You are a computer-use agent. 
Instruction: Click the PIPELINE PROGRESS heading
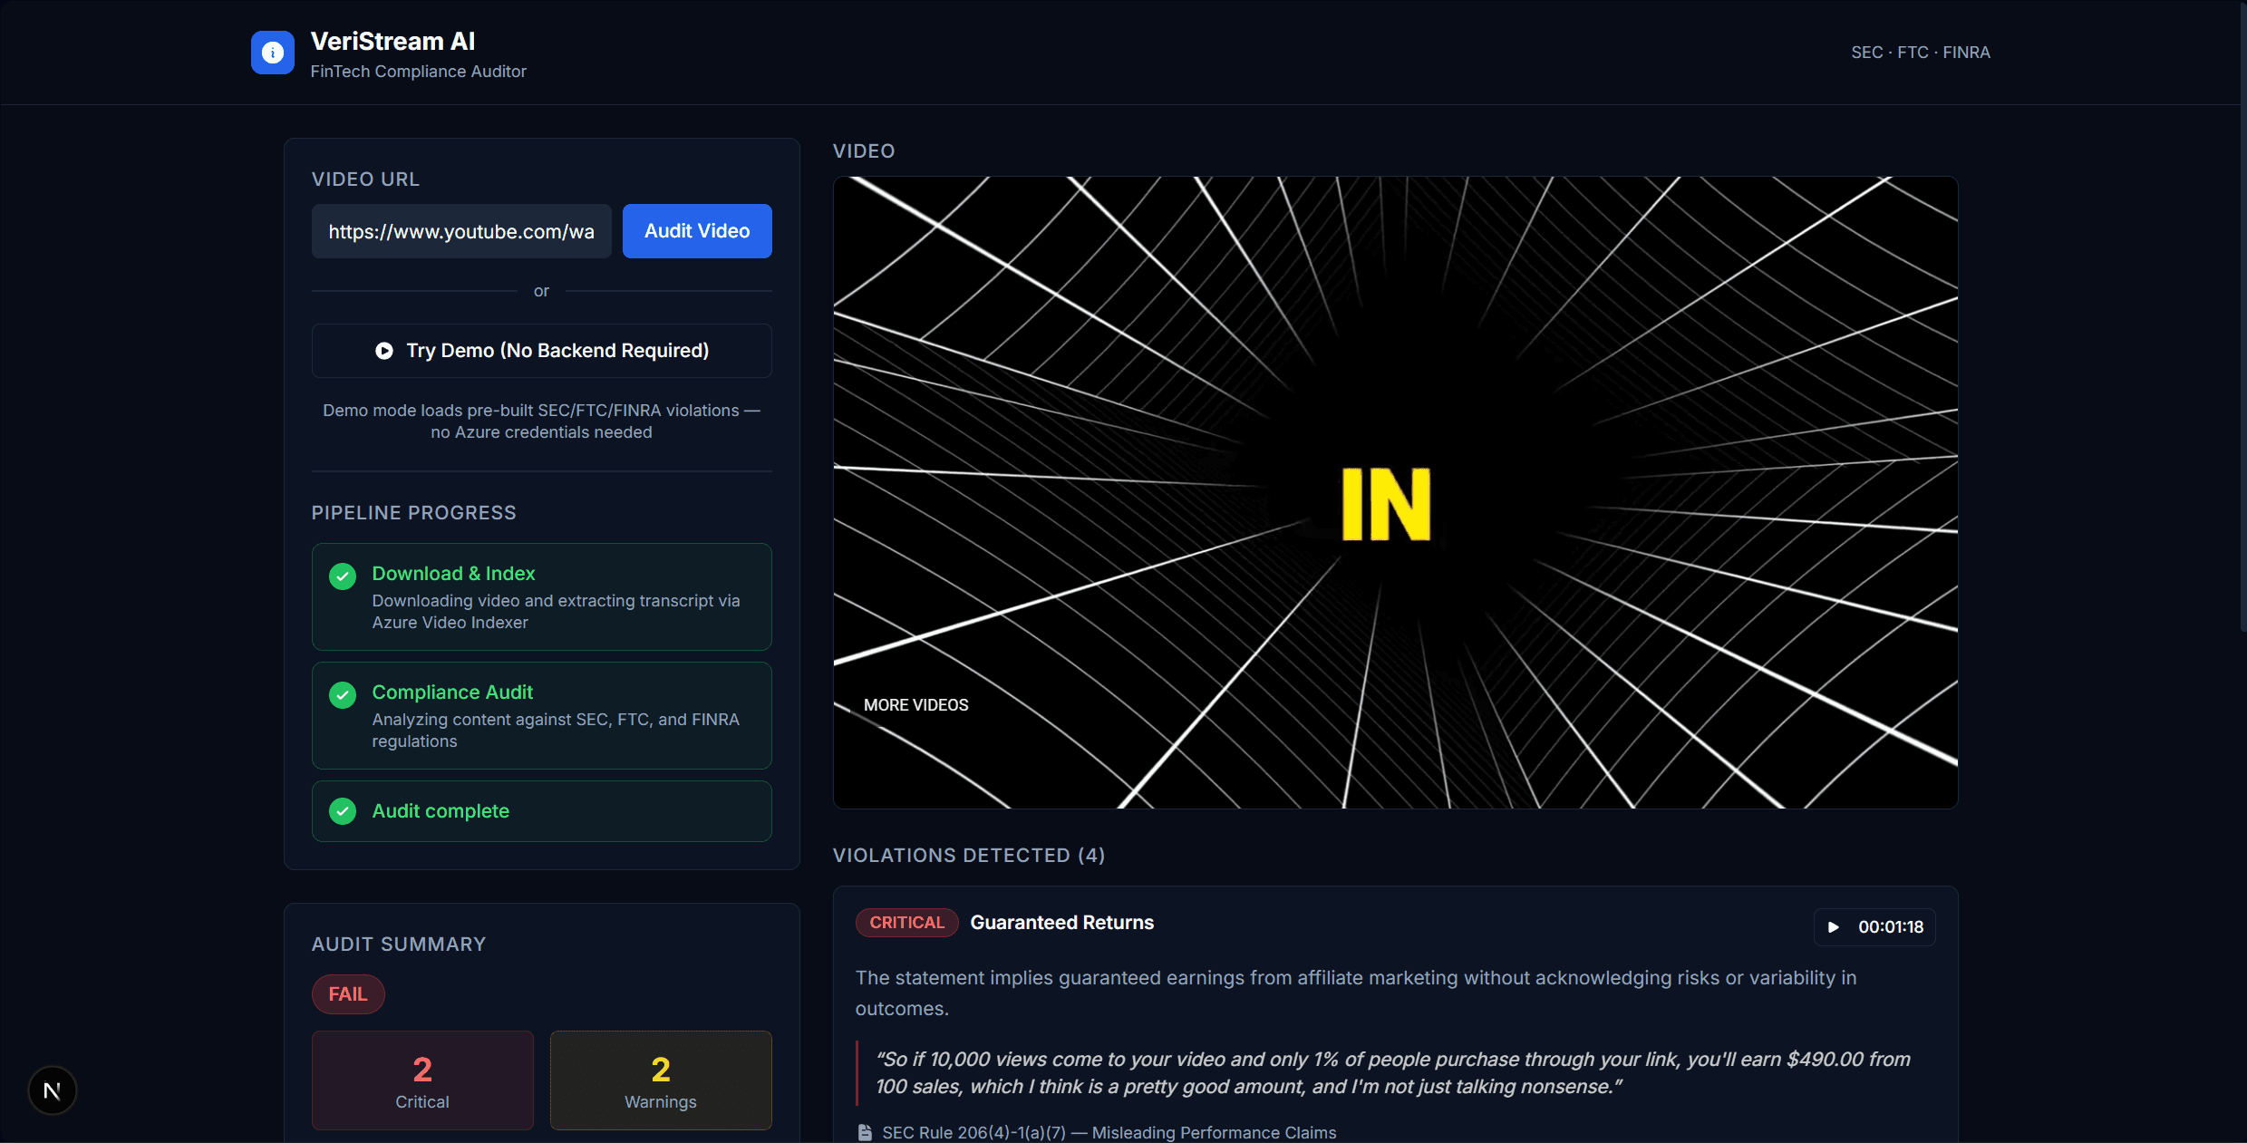coord(414,513)
